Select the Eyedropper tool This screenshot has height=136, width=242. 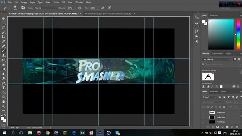pyautogui.click(x=3, y=42)
